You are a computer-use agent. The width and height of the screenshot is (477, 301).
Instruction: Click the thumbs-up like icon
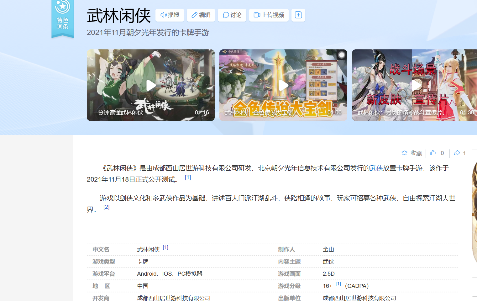coord(433,153)
